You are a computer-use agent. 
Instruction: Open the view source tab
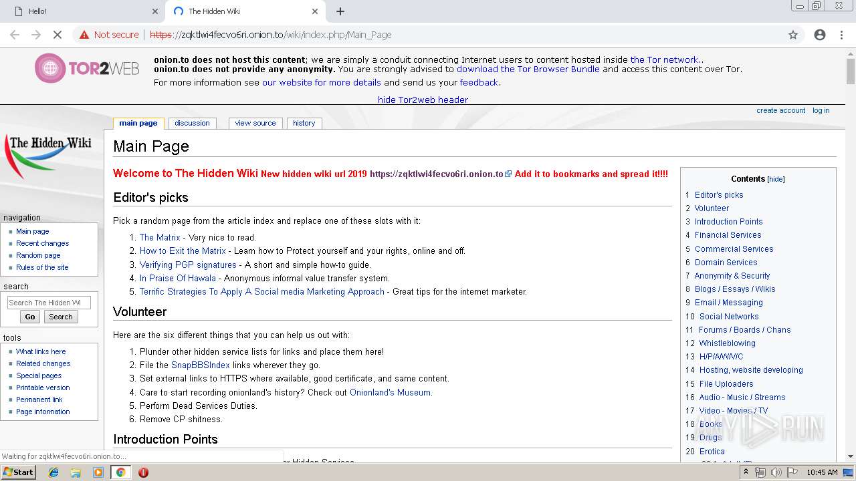click(x=255, y=123)
